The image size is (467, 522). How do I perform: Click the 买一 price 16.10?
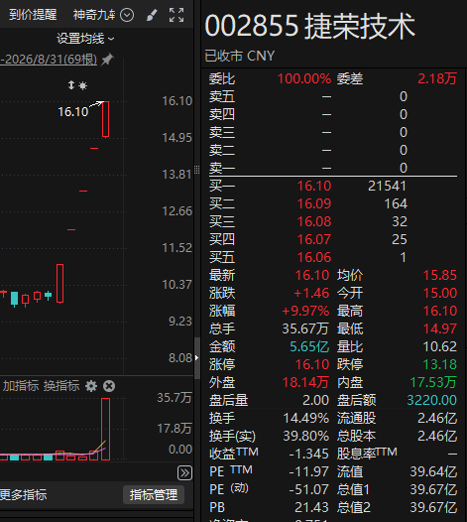click(314, 186)
